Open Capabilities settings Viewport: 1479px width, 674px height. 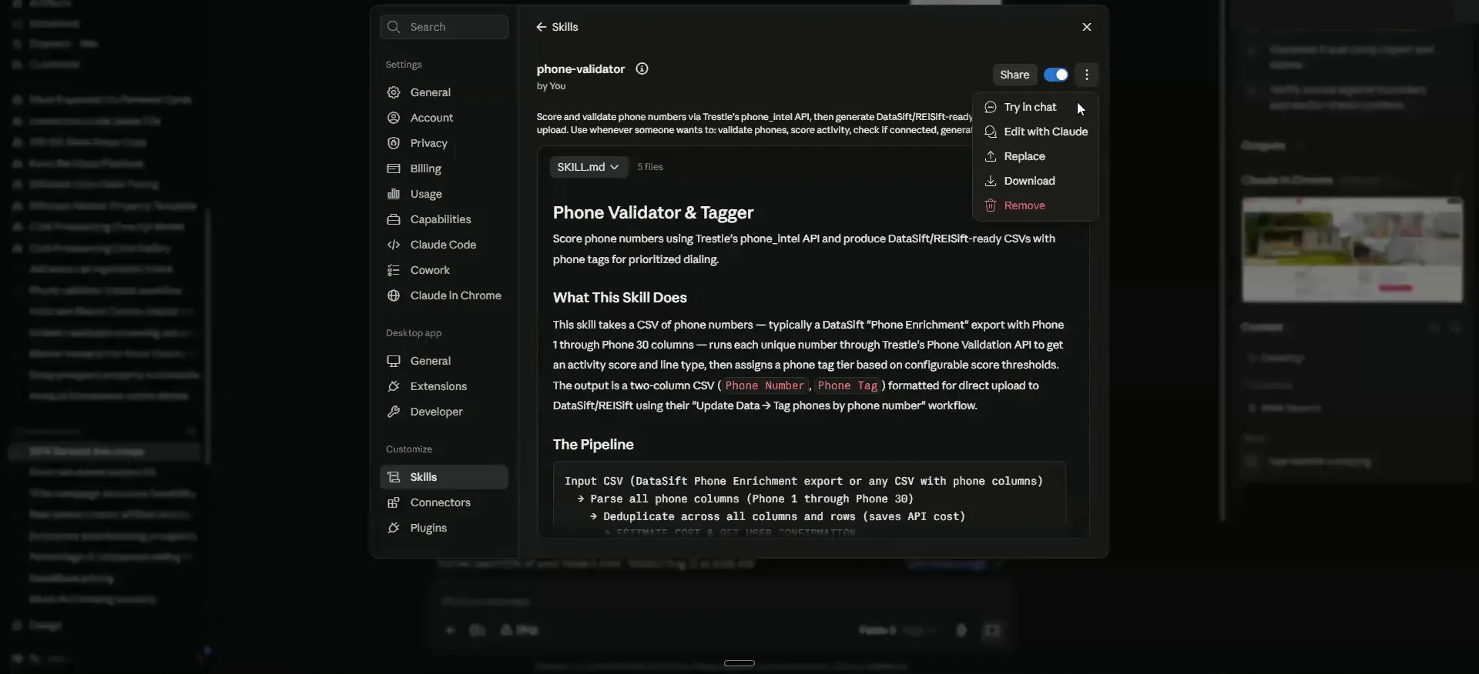[x=444, y=219]
